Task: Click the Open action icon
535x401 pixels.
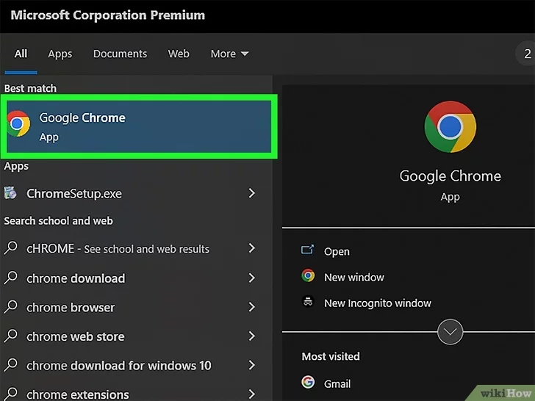Action: [x=307, y=250]
